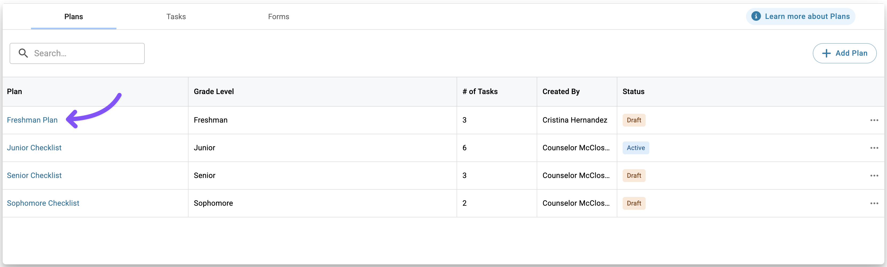This screenshot has height=267, width=887.
Task: Click the Active status badge for Junior Checklist
Action: [636, 148]
